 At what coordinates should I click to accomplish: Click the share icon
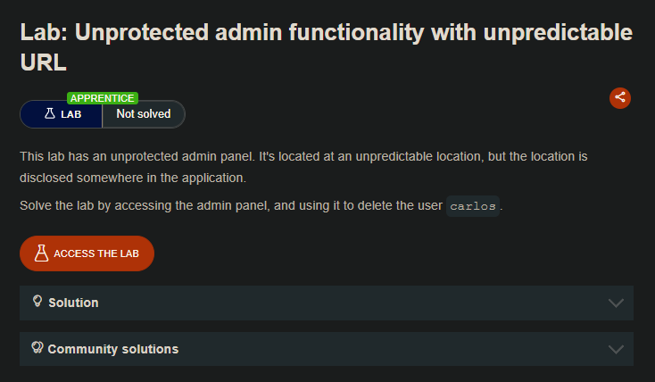coord(620,98)
